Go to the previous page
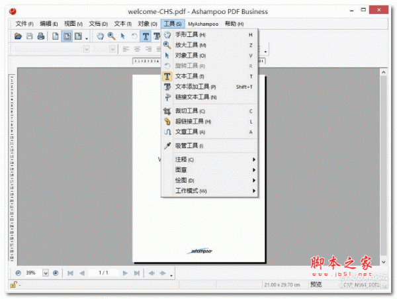Screen dimensions: 397x299 click(82, 273)
